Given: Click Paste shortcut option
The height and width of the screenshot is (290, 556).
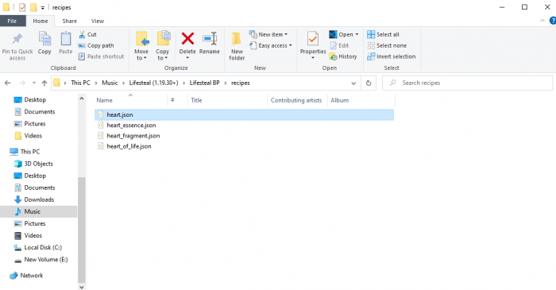Looking at the screenshot, I should (101, 56).
